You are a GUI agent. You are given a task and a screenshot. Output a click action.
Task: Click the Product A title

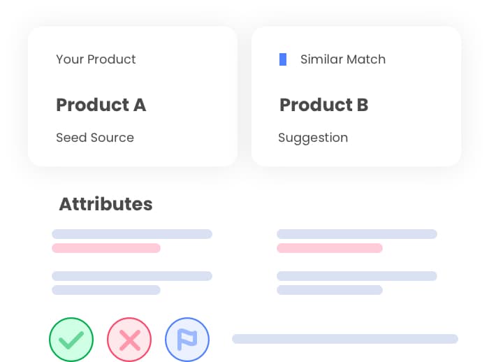[x=101, y=105]
